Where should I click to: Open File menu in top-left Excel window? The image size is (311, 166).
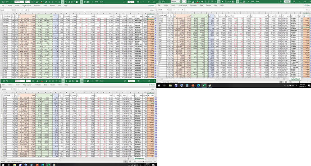(3, 6)
